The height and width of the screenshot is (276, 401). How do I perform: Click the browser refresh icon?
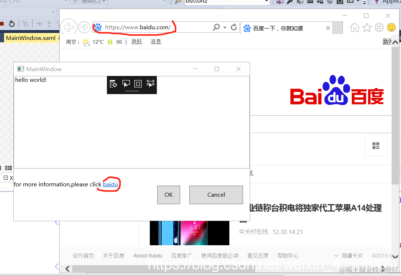[233, 27]
